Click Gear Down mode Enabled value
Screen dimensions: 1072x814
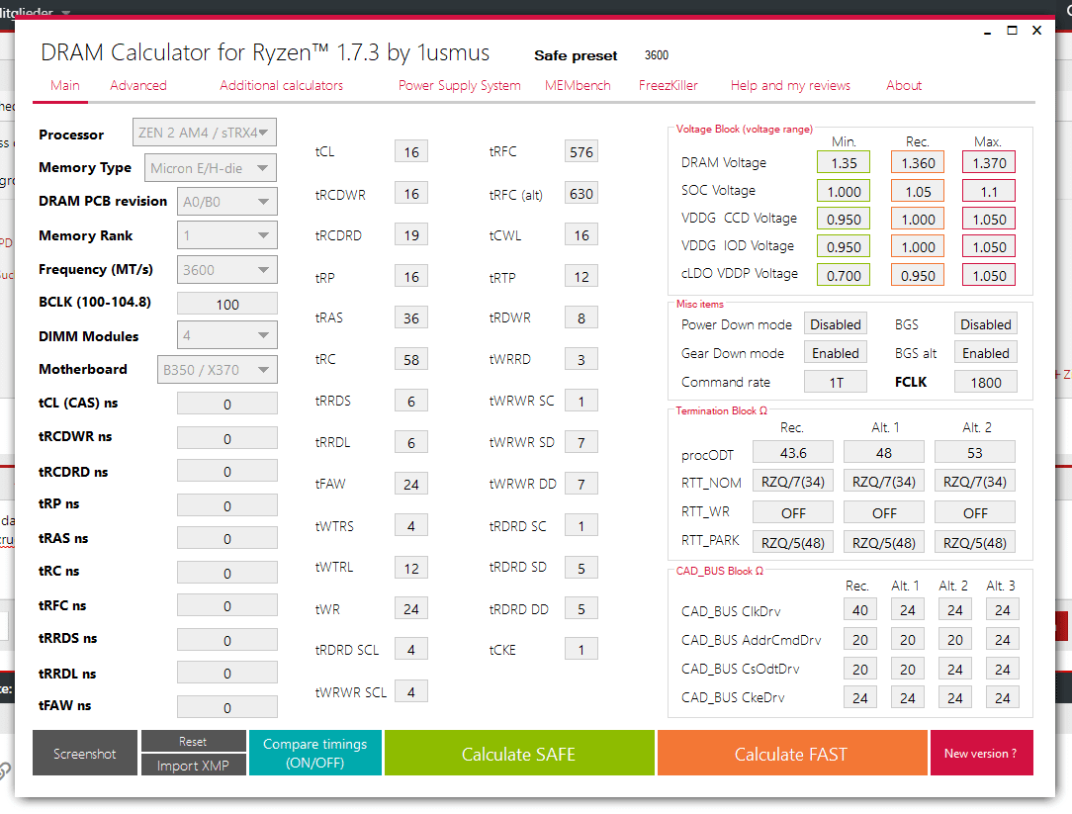(836, 353)
